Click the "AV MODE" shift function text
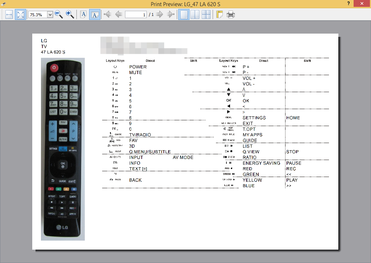This screenshot has height=263, width=371. click(x=183, y=157)
